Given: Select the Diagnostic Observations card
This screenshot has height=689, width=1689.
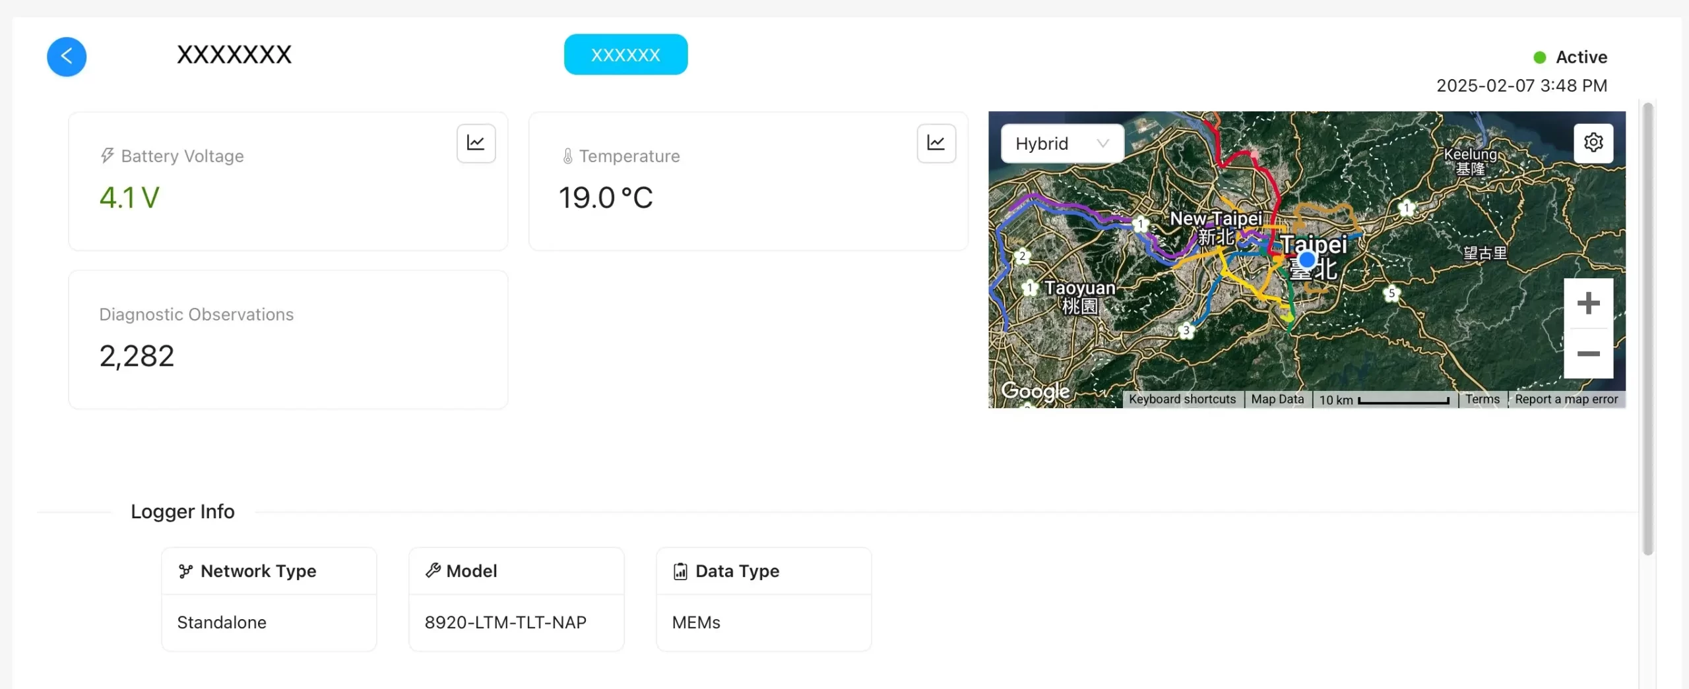Looking at the screenshot, I should [288, 340].
